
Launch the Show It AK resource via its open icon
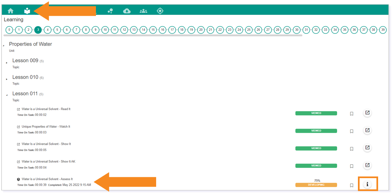coord(367,165)
